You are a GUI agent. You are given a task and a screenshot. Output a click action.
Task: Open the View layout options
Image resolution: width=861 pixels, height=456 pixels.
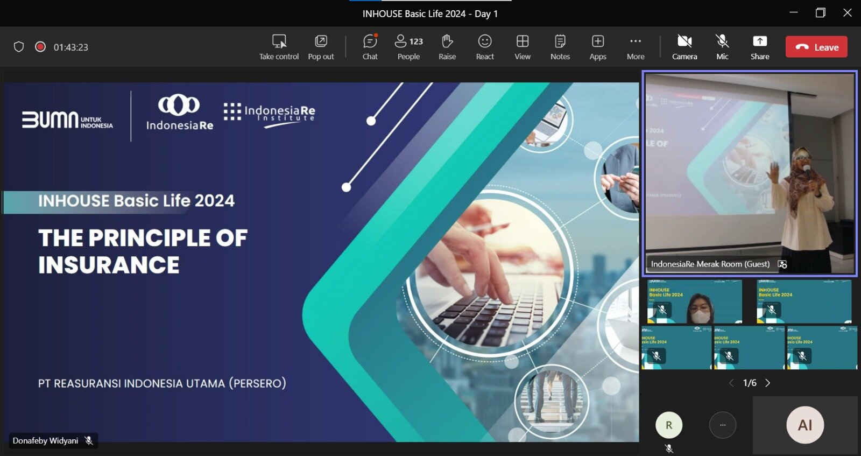(523, 47)
